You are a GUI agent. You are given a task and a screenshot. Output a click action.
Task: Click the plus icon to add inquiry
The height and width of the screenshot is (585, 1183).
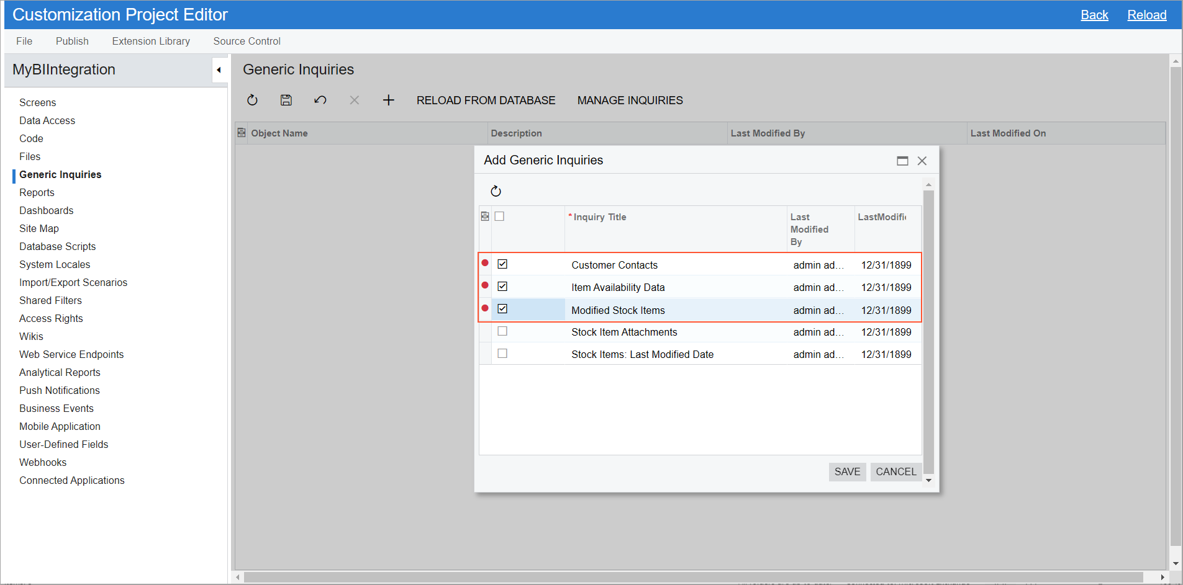pyautogui.click(x=388, y=100)
